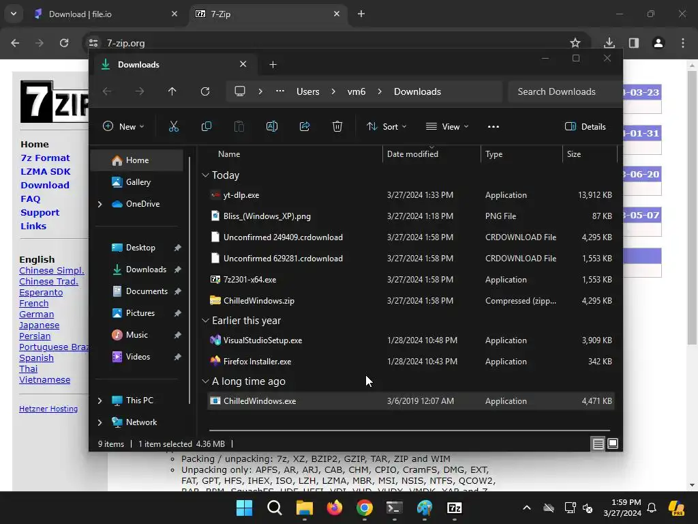Bookmark the 7-zip.org page with the star
Image resolution: width=698 pixels, height=524 pixels.
pyautogui.click(x=575, y=43)
